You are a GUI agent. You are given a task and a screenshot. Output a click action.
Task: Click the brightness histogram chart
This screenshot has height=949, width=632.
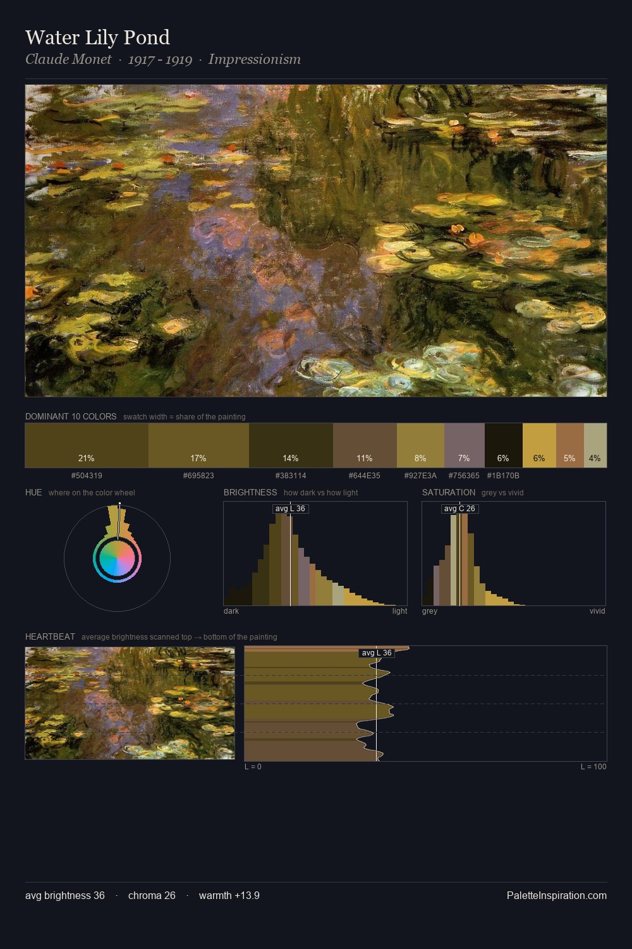[315, 554]
